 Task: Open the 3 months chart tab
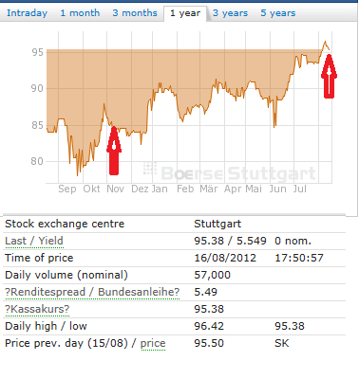point(135,13)
